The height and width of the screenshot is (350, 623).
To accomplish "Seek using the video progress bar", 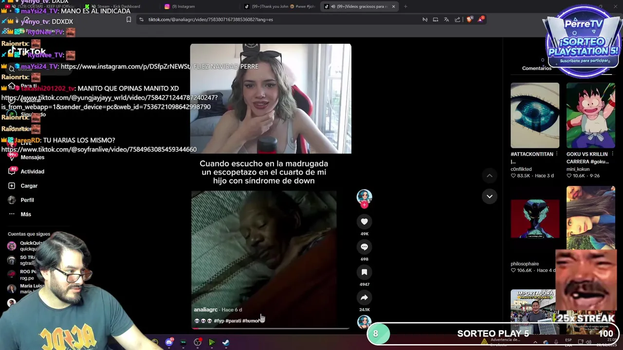I will [x=270, y=328].
